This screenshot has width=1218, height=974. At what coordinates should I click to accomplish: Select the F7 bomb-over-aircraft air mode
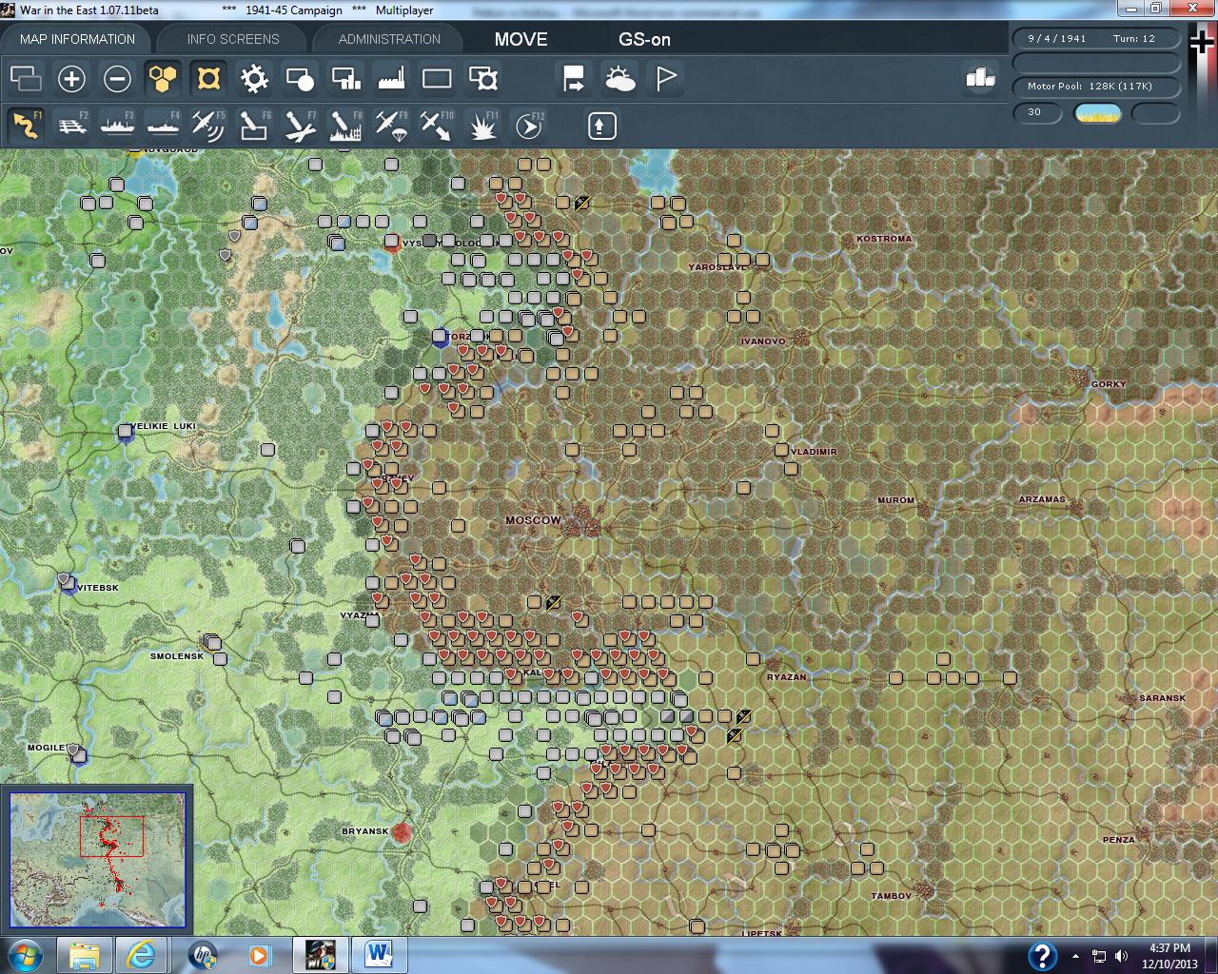pos(300,126)
